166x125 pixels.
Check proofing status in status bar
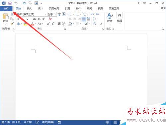click(x=37, y=122)
